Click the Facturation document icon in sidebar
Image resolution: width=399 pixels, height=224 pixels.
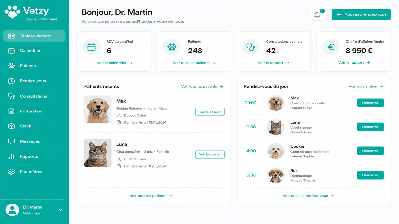[11, 111]
